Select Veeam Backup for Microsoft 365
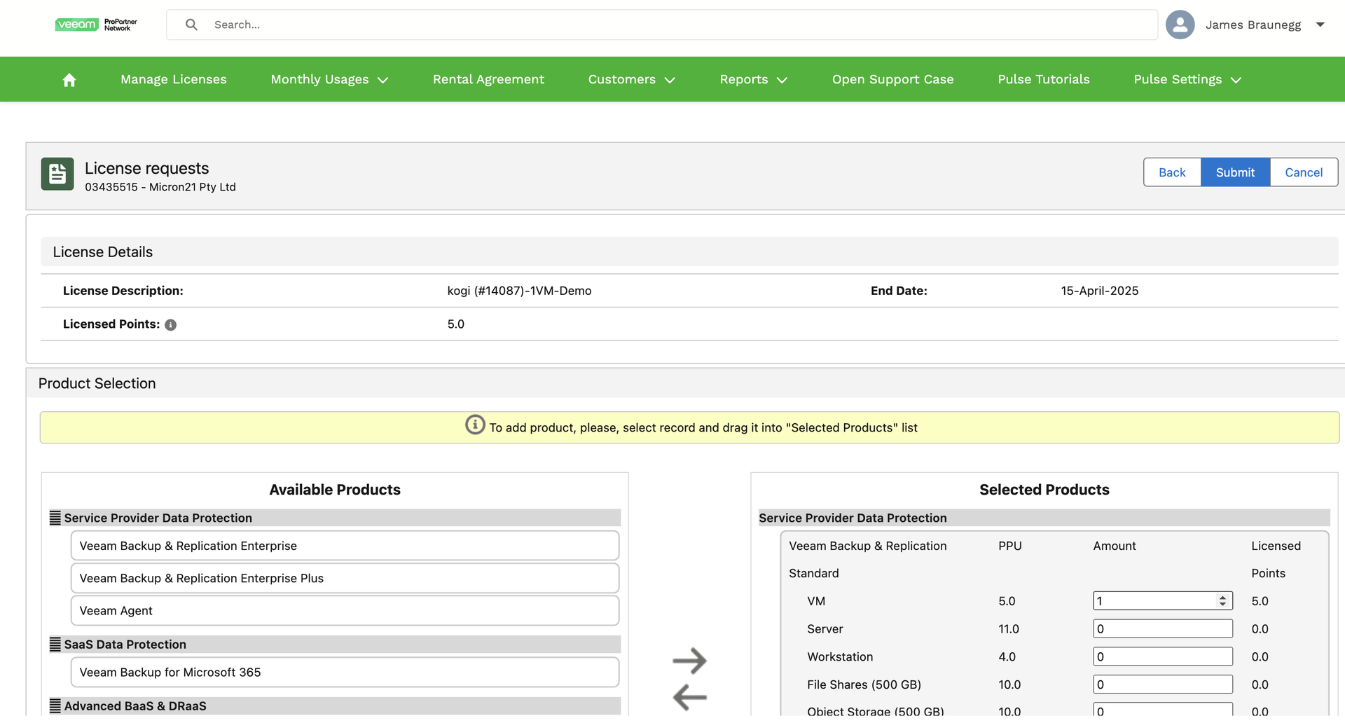Image resolution: width=1345 pixels, height=723 pixels. [345, 673]
